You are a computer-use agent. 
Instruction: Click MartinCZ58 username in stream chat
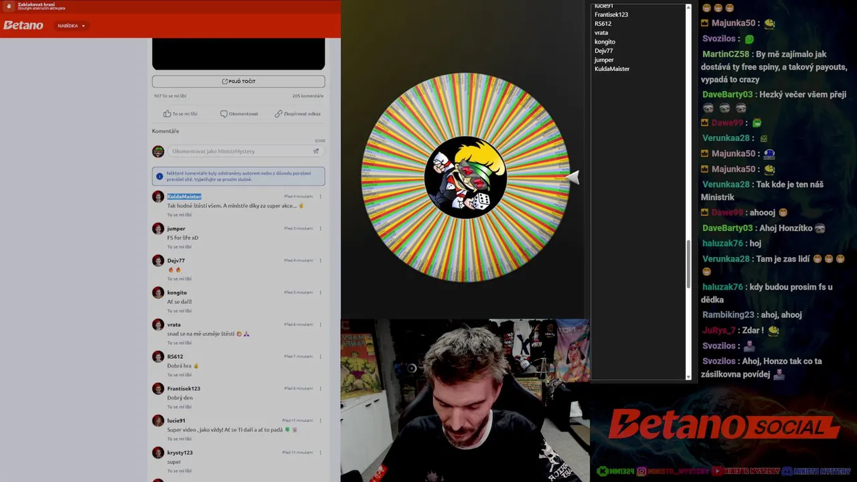pos(726,54)
